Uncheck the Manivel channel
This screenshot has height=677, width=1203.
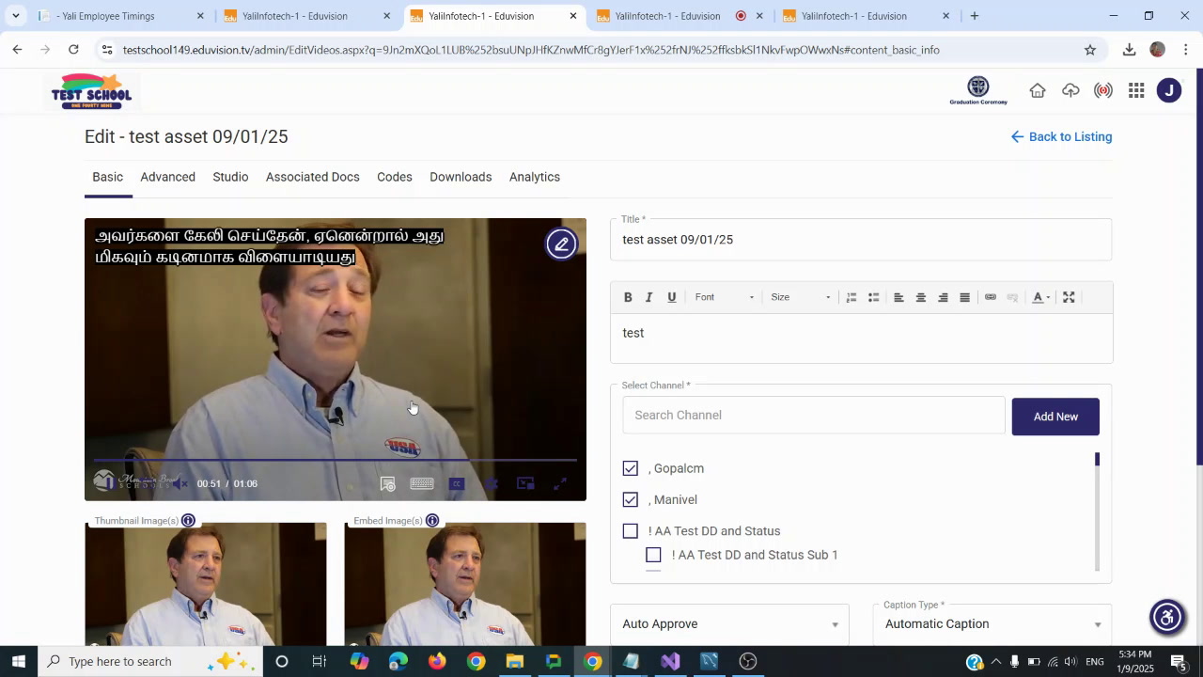630,499
